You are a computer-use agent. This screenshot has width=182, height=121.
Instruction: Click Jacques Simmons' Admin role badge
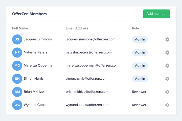coord(140,39)
